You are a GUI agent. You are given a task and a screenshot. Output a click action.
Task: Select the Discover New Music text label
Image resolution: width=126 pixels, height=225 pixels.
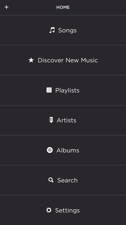[68, 60]
